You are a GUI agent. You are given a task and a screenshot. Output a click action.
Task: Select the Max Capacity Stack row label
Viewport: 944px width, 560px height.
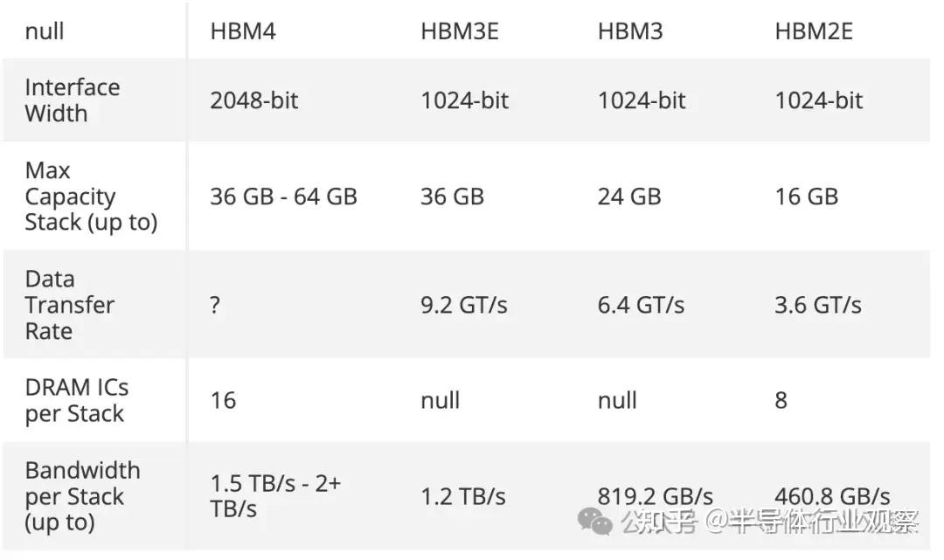(90, 197)
